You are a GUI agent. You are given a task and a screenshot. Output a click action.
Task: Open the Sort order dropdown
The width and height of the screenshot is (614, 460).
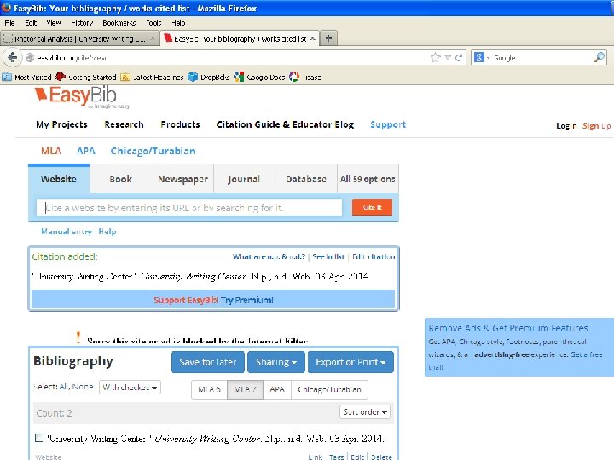tap(365, 412)
